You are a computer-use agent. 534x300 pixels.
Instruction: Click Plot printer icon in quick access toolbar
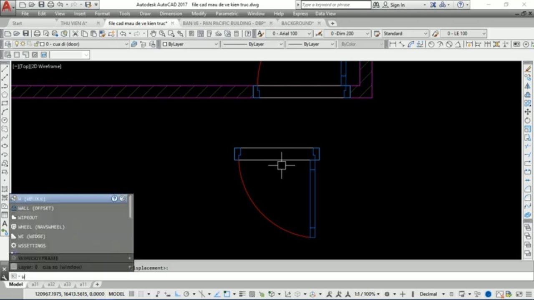[x=50, y=5]
